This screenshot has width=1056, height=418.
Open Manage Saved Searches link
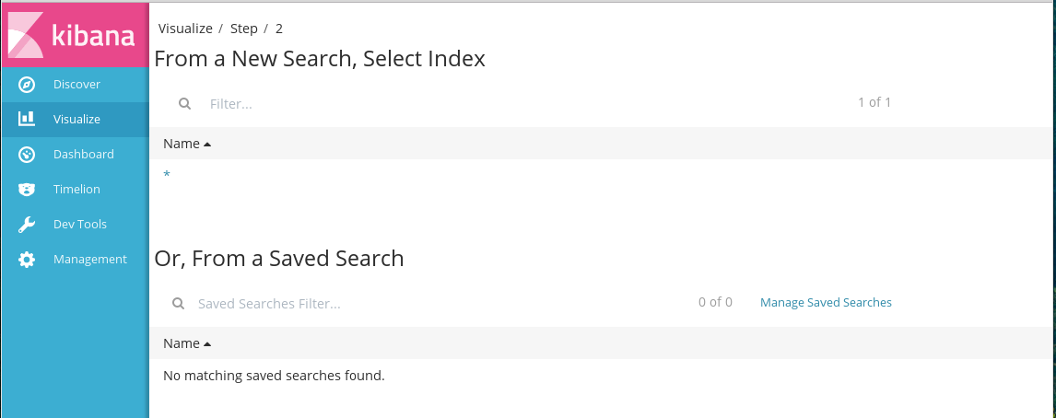[826, 302]
